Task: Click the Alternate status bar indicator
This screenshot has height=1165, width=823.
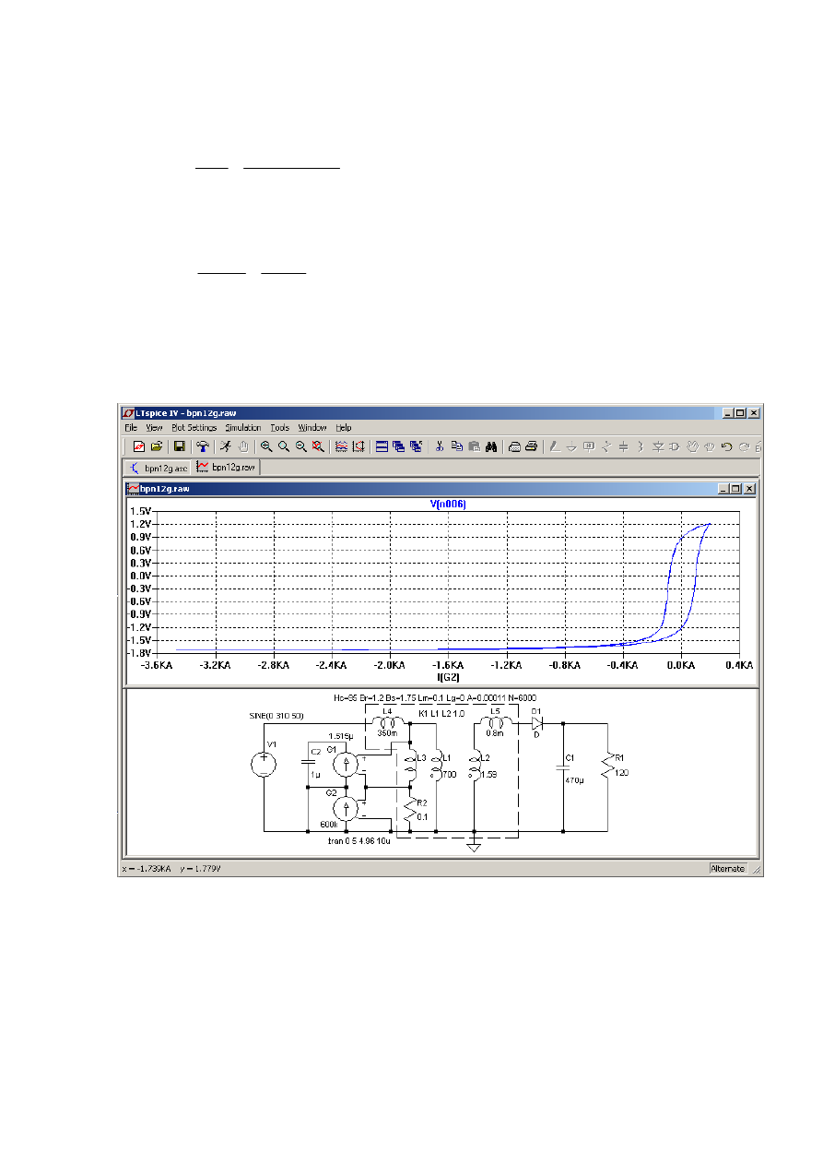Action: tap(728, 869)
